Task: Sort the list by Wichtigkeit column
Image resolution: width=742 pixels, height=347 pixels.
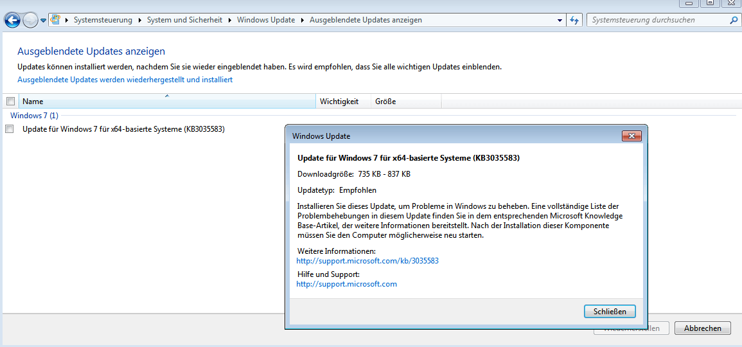Action: (344, 102)
